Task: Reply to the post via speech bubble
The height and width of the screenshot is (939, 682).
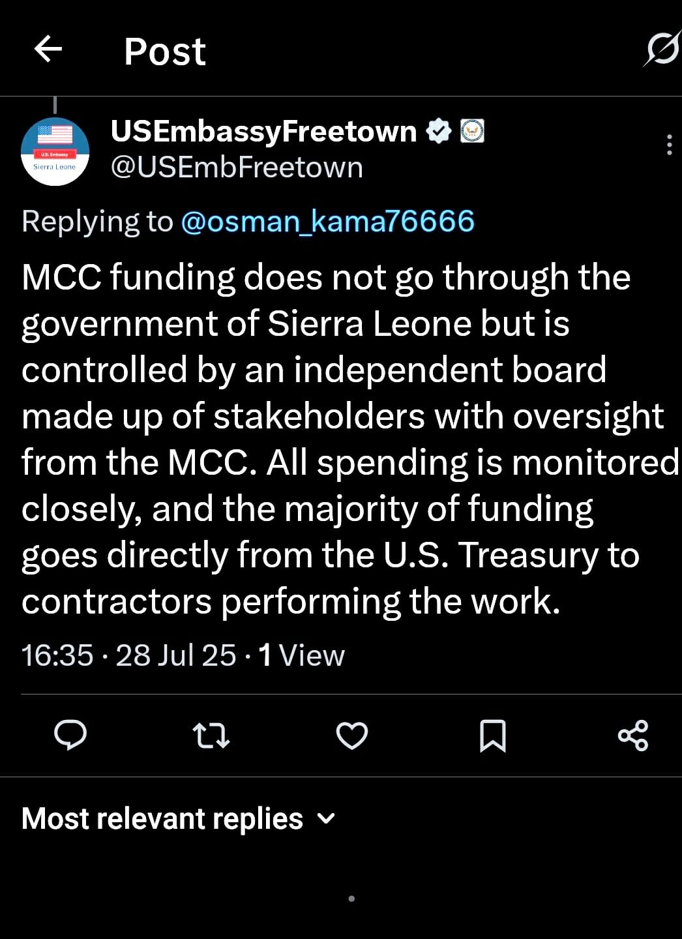Action: [x=70, y=736]
